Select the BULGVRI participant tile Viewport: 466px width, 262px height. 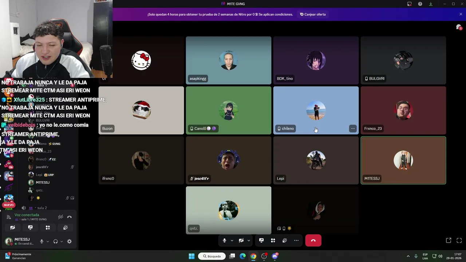403,60
